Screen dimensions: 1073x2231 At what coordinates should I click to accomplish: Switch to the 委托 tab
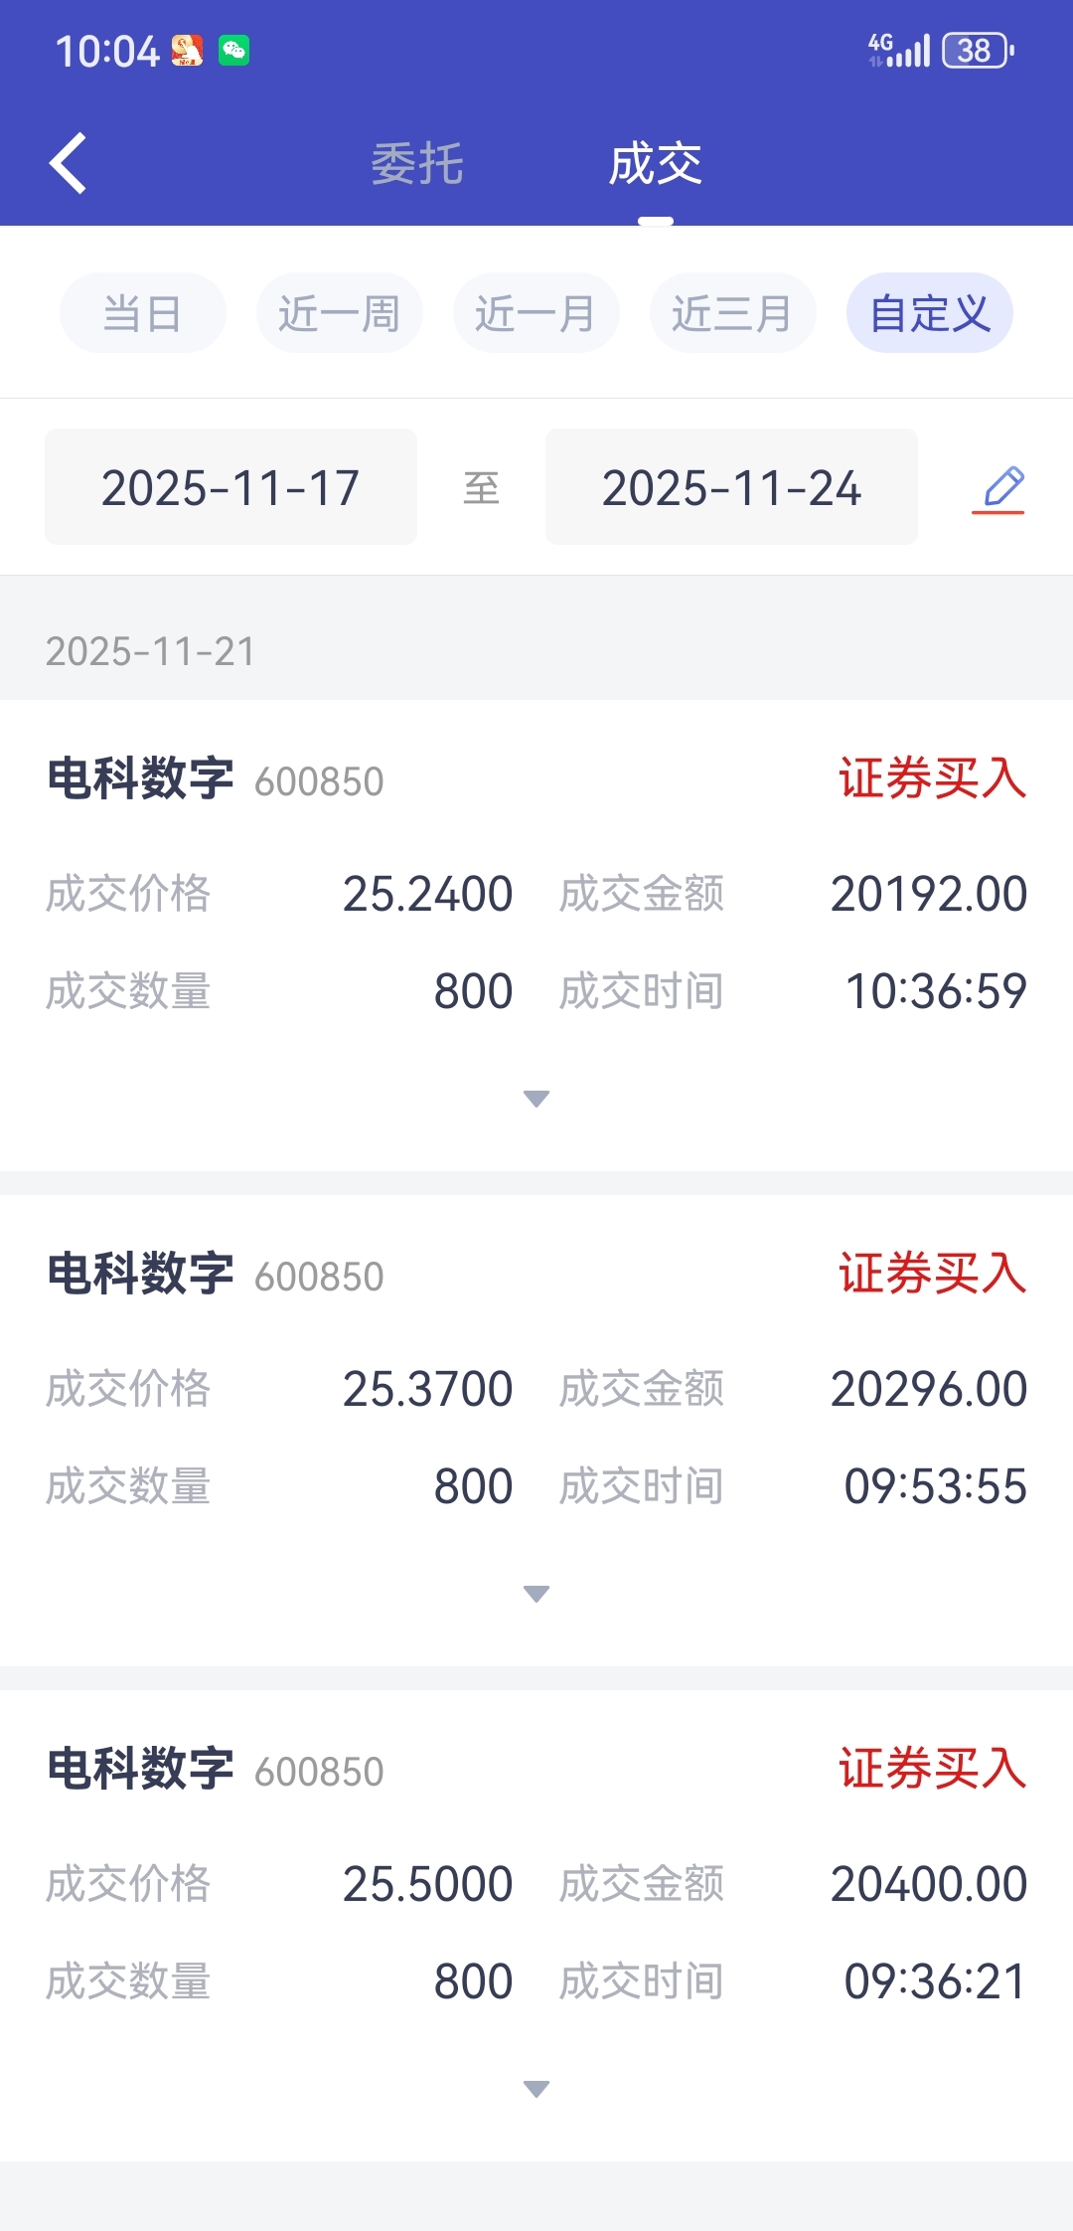pyautogui.click(x=417, y=164)
